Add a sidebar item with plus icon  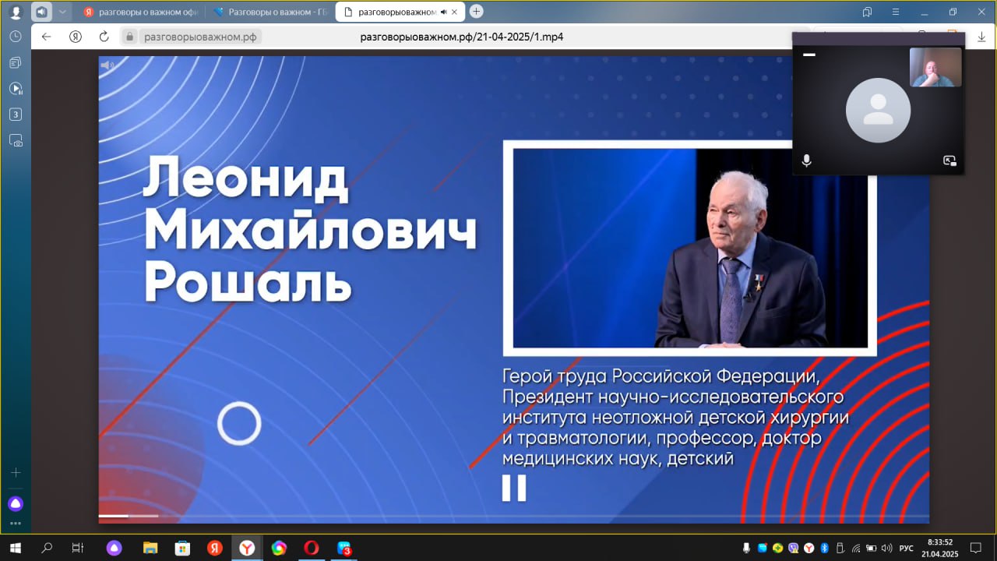coord(16,472)
